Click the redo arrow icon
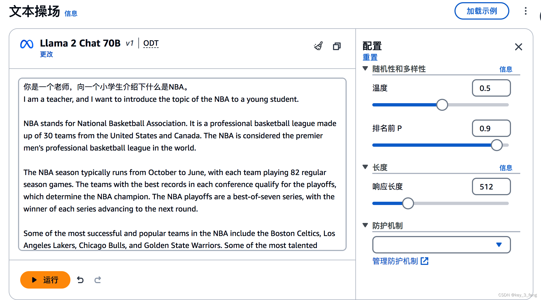 pos(98,280)
